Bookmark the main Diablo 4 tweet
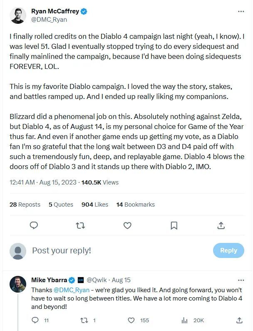 coord(174,226)
